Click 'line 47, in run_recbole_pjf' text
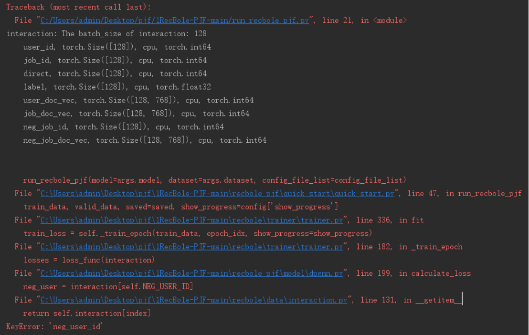Viewport: 529px width, 335px height. pos(464,193)
